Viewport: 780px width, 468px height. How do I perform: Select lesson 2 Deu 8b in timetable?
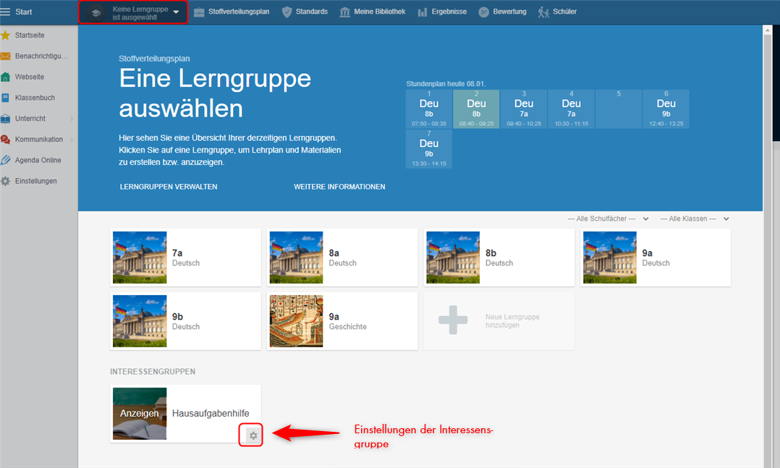click(476, 109)
